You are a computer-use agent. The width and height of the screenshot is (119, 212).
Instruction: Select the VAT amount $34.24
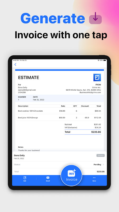point(98,127)
